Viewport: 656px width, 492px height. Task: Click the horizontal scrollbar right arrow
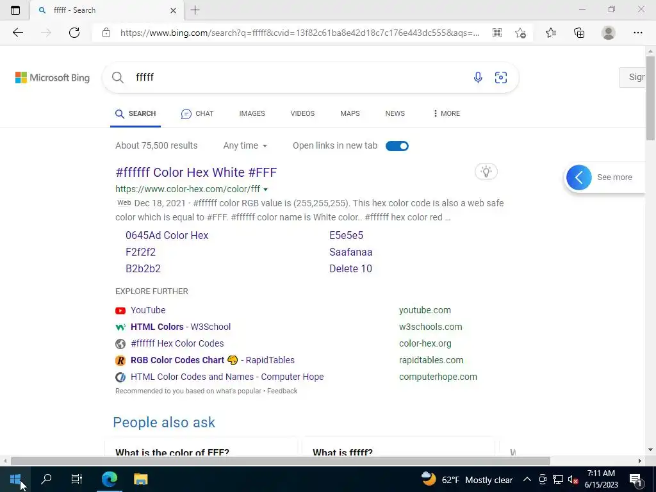pyautogui.click(x=640, y=461)
